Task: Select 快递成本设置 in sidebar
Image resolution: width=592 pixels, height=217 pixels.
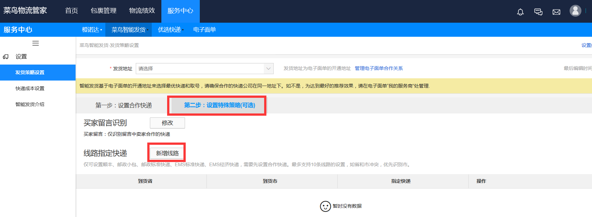Action: click(x=30, y=89)
